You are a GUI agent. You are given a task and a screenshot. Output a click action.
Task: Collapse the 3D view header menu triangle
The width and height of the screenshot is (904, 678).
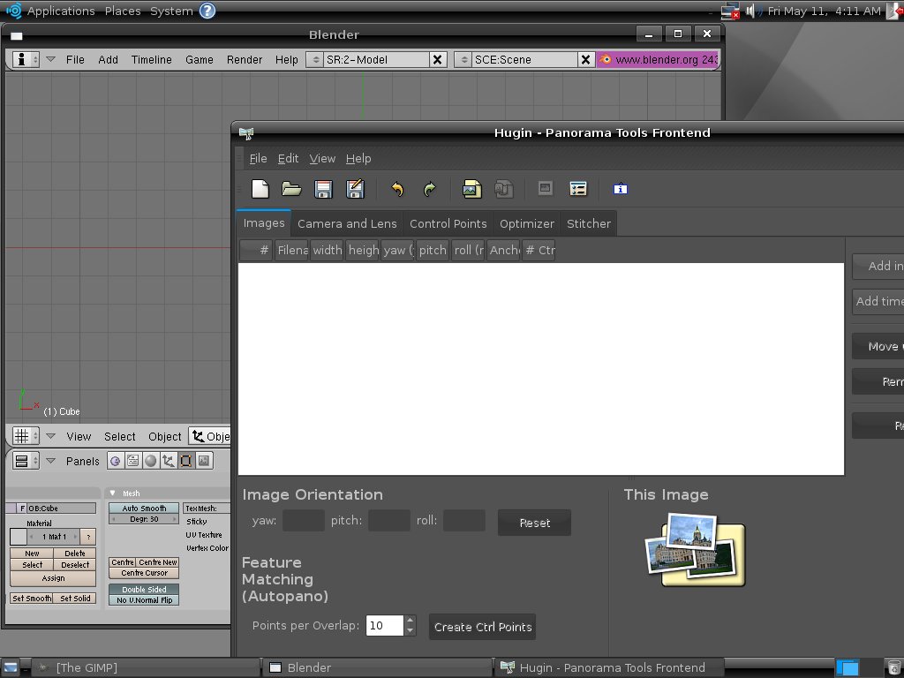coord(50,436)
